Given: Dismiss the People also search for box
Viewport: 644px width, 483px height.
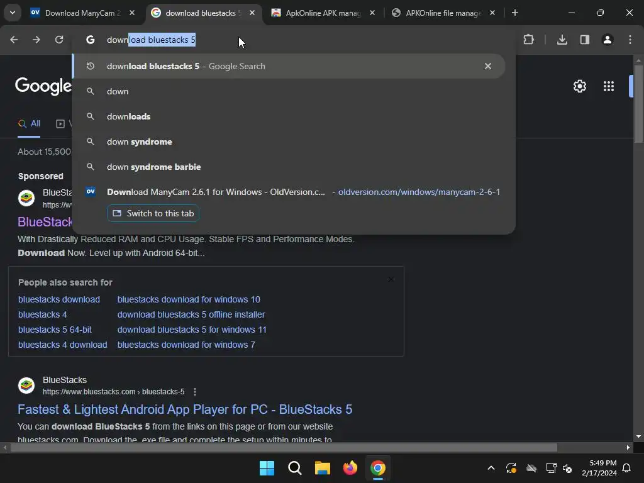Looking at the screenshot, I should 391,279.
